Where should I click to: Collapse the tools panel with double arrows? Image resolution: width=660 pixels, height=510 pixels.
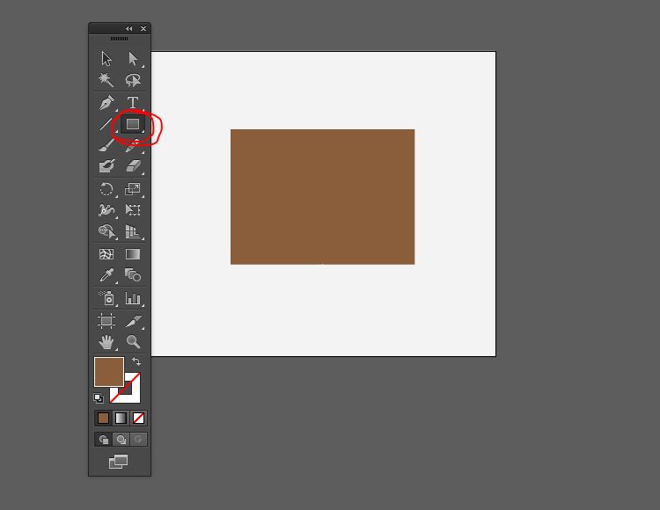click(x=128, y=29)
